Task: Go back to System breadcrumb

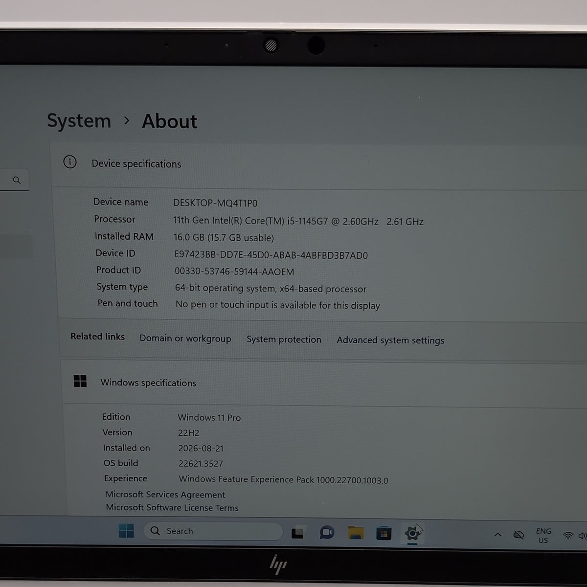Action: [x=79, y=121]
